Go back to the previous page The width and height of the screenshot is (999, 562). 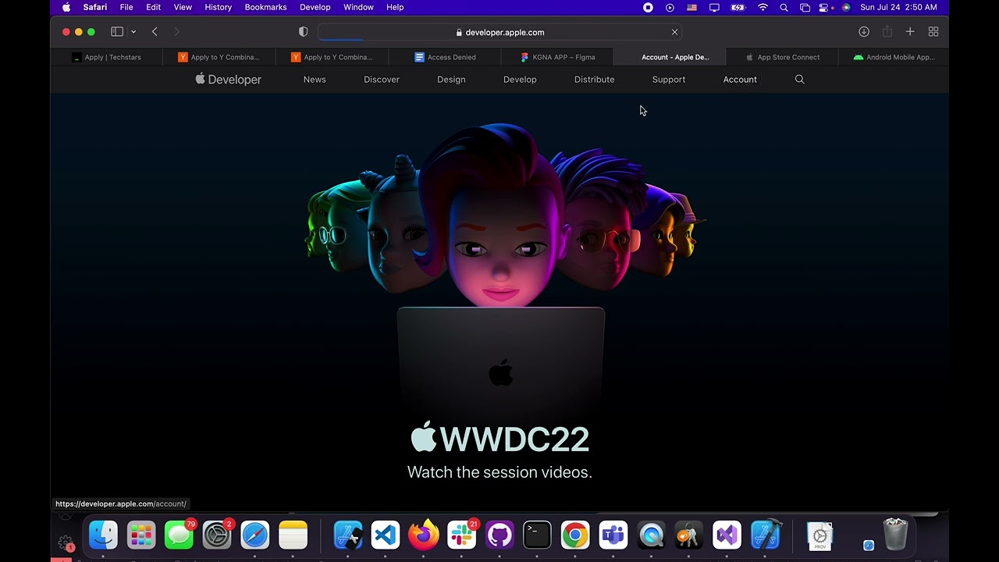[x=155, y=32]
